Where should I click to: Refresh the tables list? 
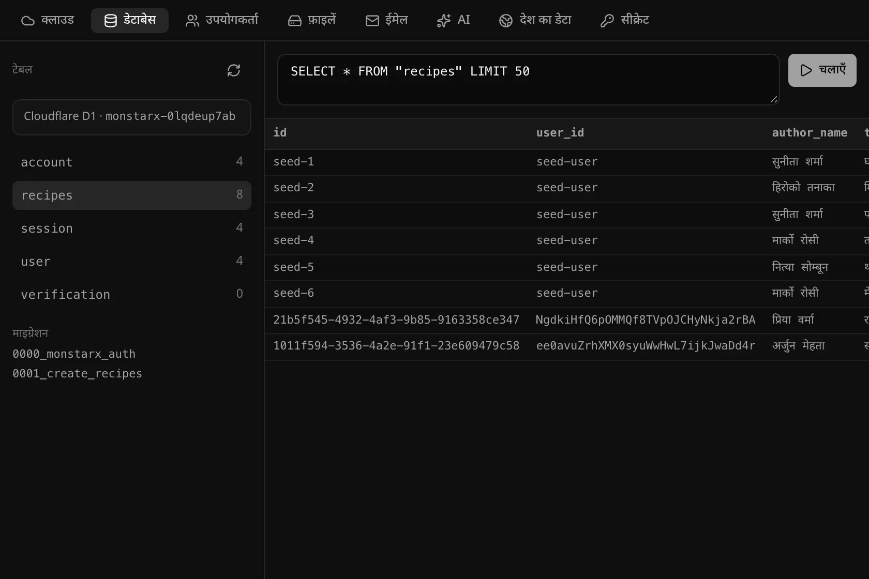pos(234,70)
